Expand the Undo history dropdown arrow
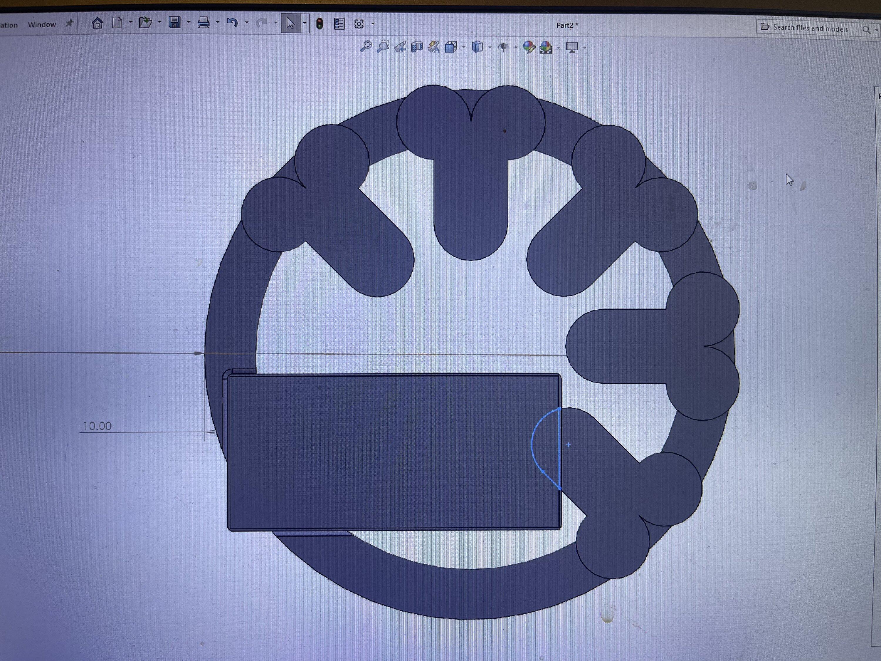Screen dimensions: 881x661 coord(247,23)
